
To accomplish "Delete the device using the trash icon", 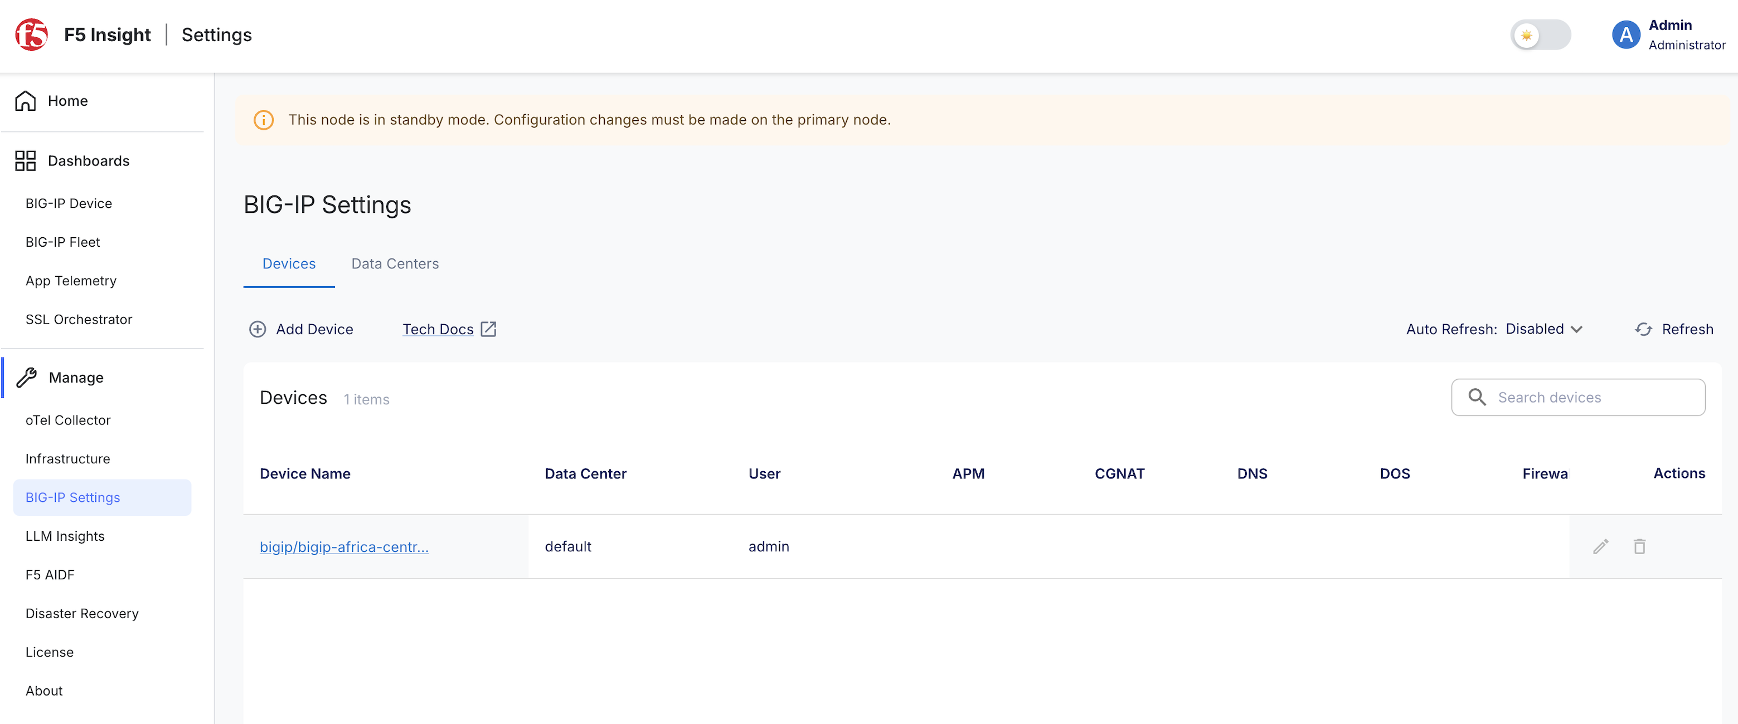I will [1639, 546].
